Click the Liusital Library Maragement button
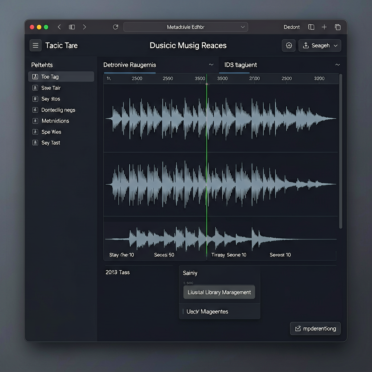This screenshot has height=372, width=372. click(219, 292)
